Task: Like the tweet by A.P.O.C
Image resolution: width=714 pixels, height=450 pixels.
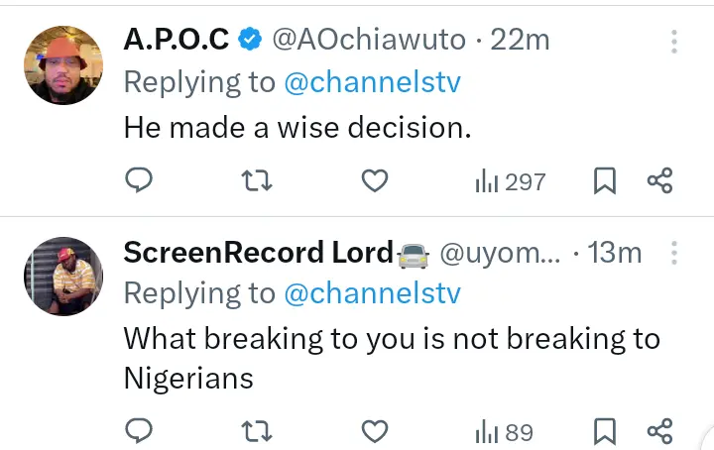Action: pos(374,180)
